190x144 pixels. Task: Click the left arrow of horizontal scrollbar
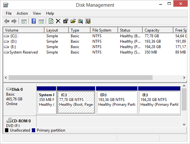6,77
